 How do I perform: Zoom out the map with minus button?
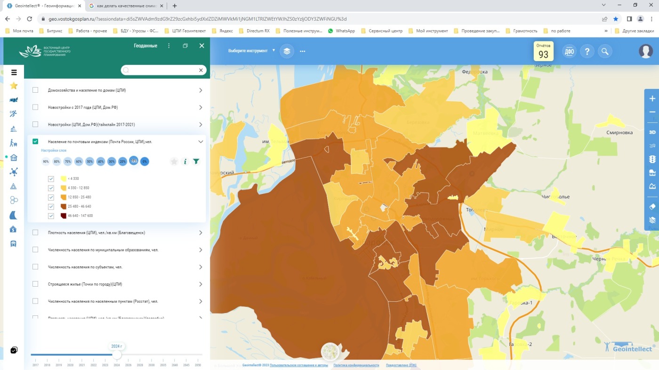coord(652,112)
